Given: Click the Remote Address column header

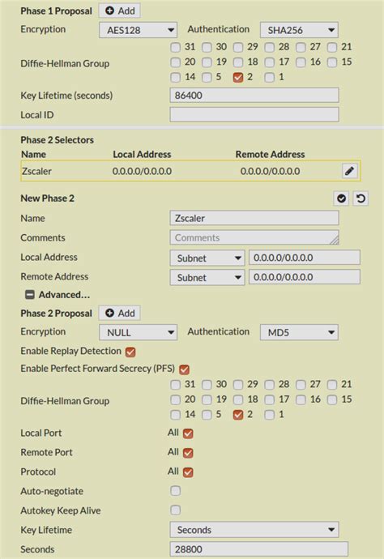Looking at the screenshot, I should [x=270, y=155].
